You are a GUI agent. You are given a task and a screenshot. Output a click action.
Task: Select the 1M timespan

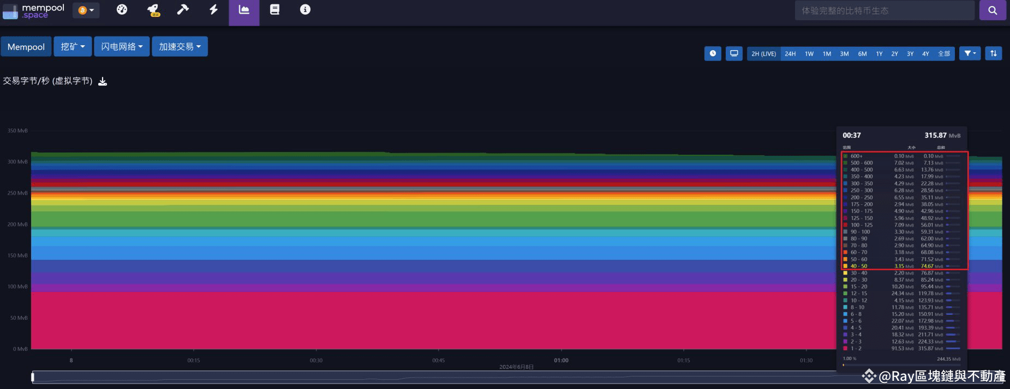click(x=827, y=53)
